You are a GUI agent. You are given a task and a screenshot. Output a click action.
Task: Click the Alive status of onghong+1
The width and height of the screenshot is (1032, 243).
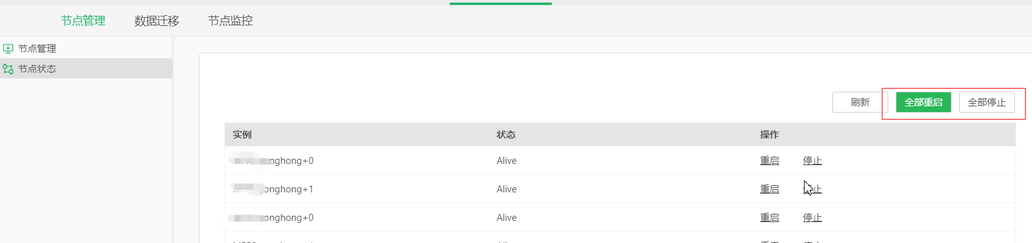pyautogui.click(x=507, y=189)
